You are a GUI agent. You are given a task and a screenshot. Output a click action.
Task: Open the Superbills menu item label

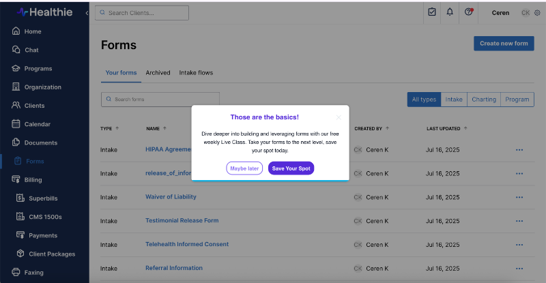(x=43, y=198)
